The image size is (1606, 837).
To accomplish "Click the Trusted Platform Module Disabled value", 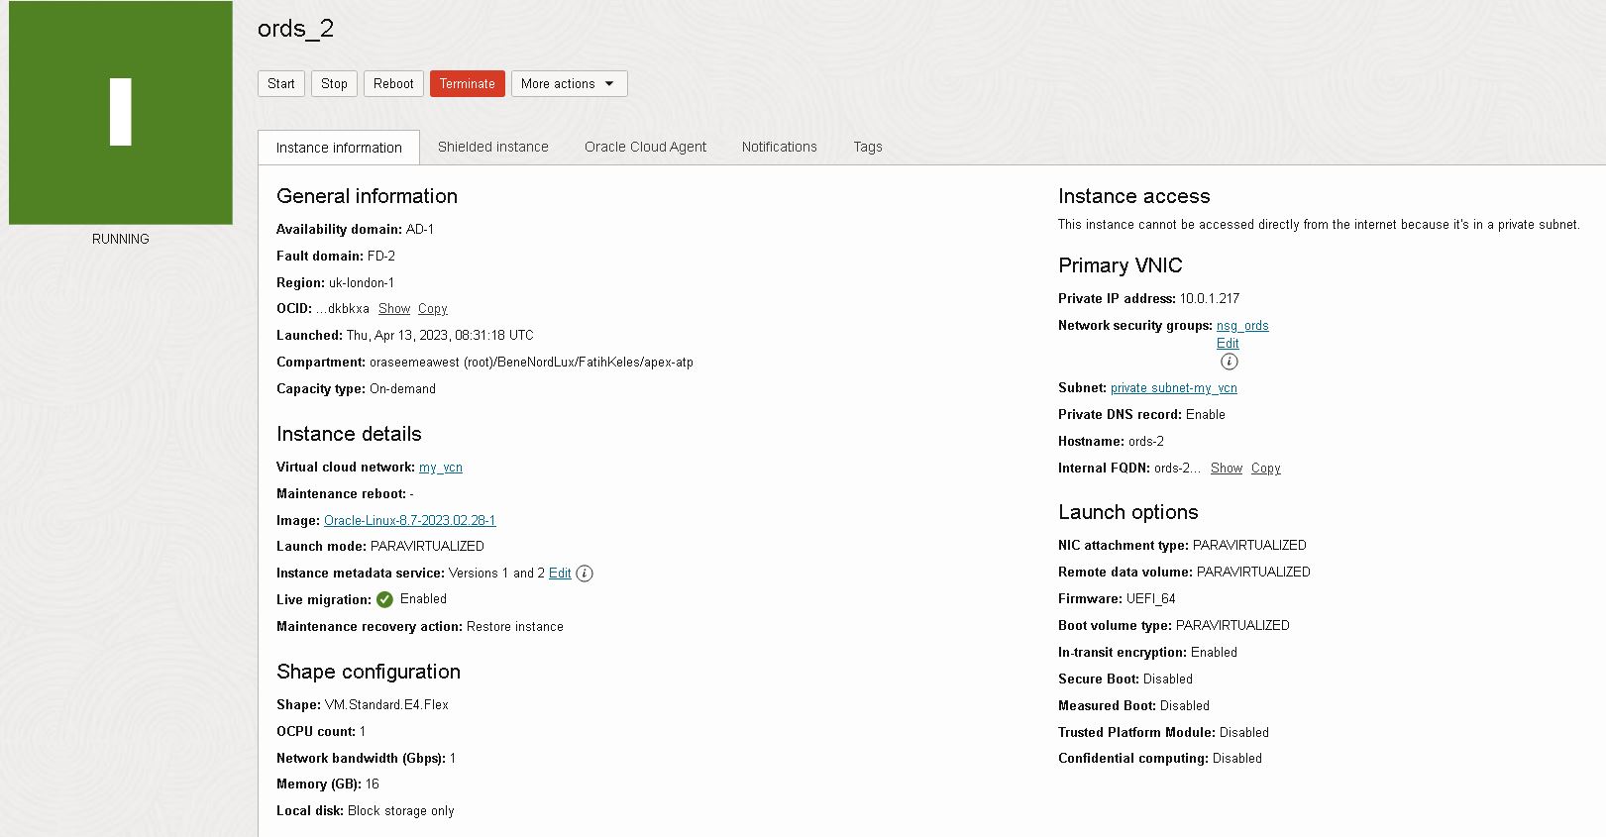I will tap(1244, 733).
